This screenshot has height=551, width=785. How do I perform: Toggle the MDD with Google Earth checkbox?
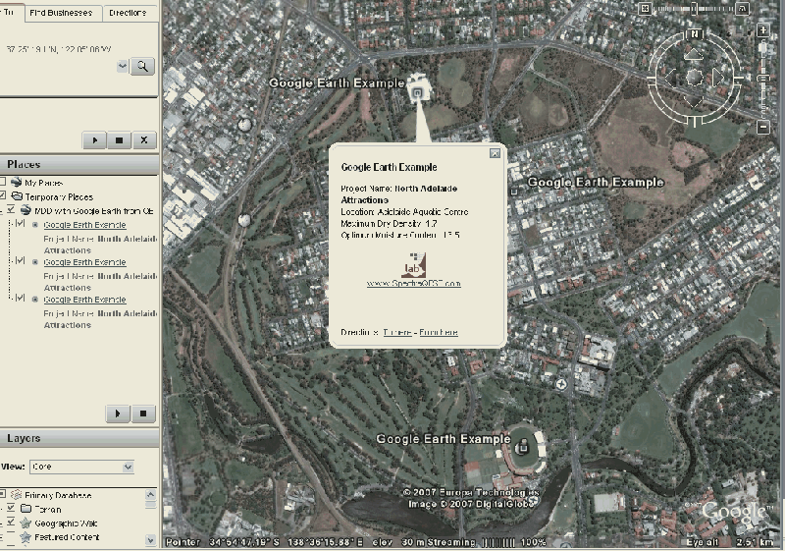(x=11, y=209)
